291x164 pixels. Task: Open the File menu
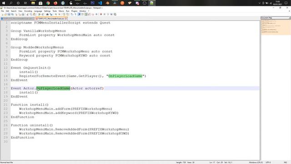[x=2, y=11]
